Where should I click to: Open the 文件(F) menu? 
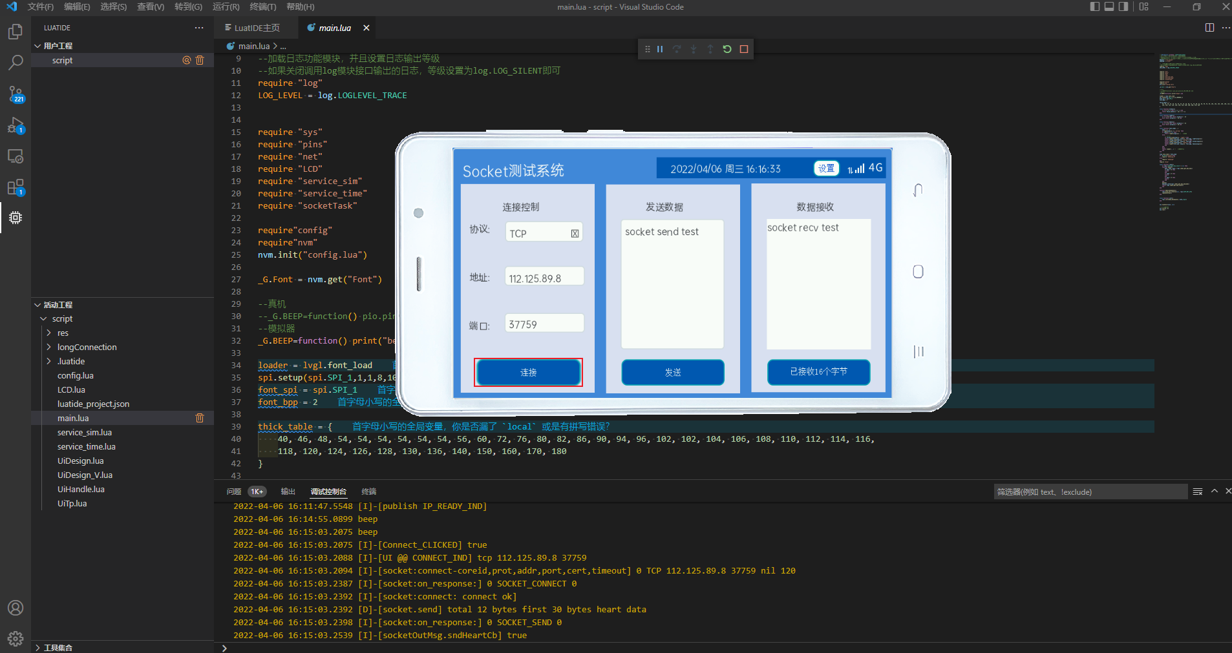point(41,6)
